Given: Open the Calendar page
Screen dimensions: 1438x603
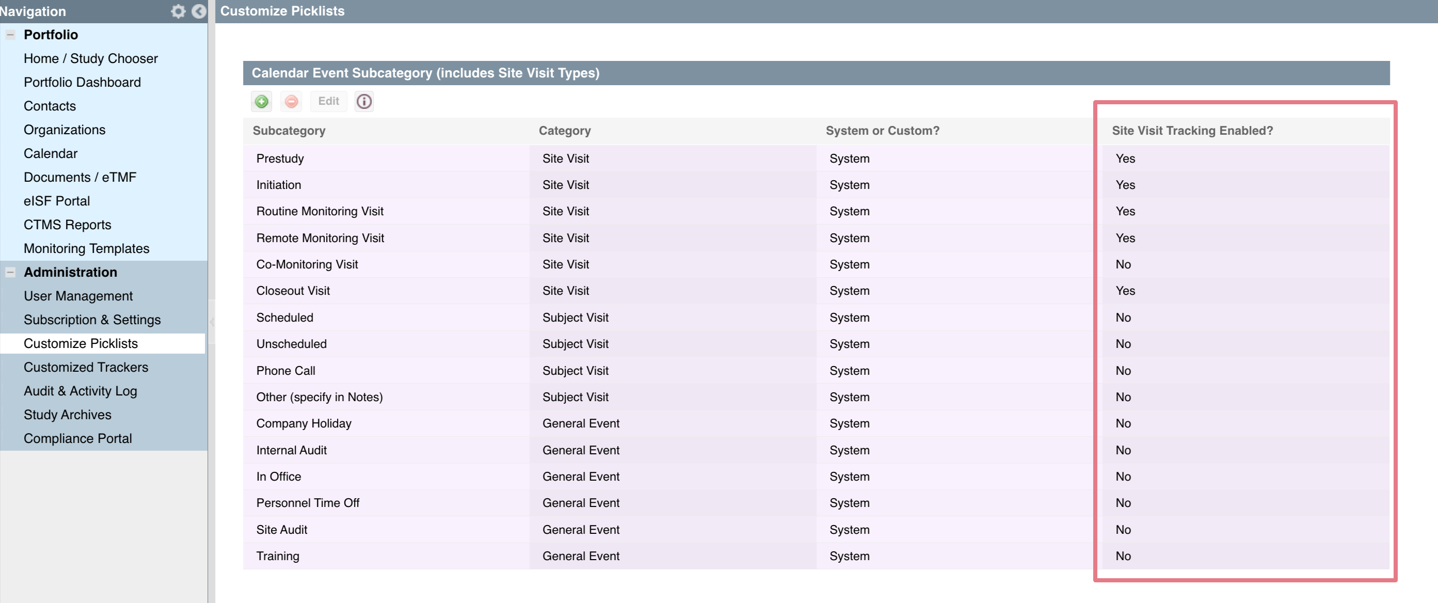Looking at the screenshot, I should click(x=50, y=153).
